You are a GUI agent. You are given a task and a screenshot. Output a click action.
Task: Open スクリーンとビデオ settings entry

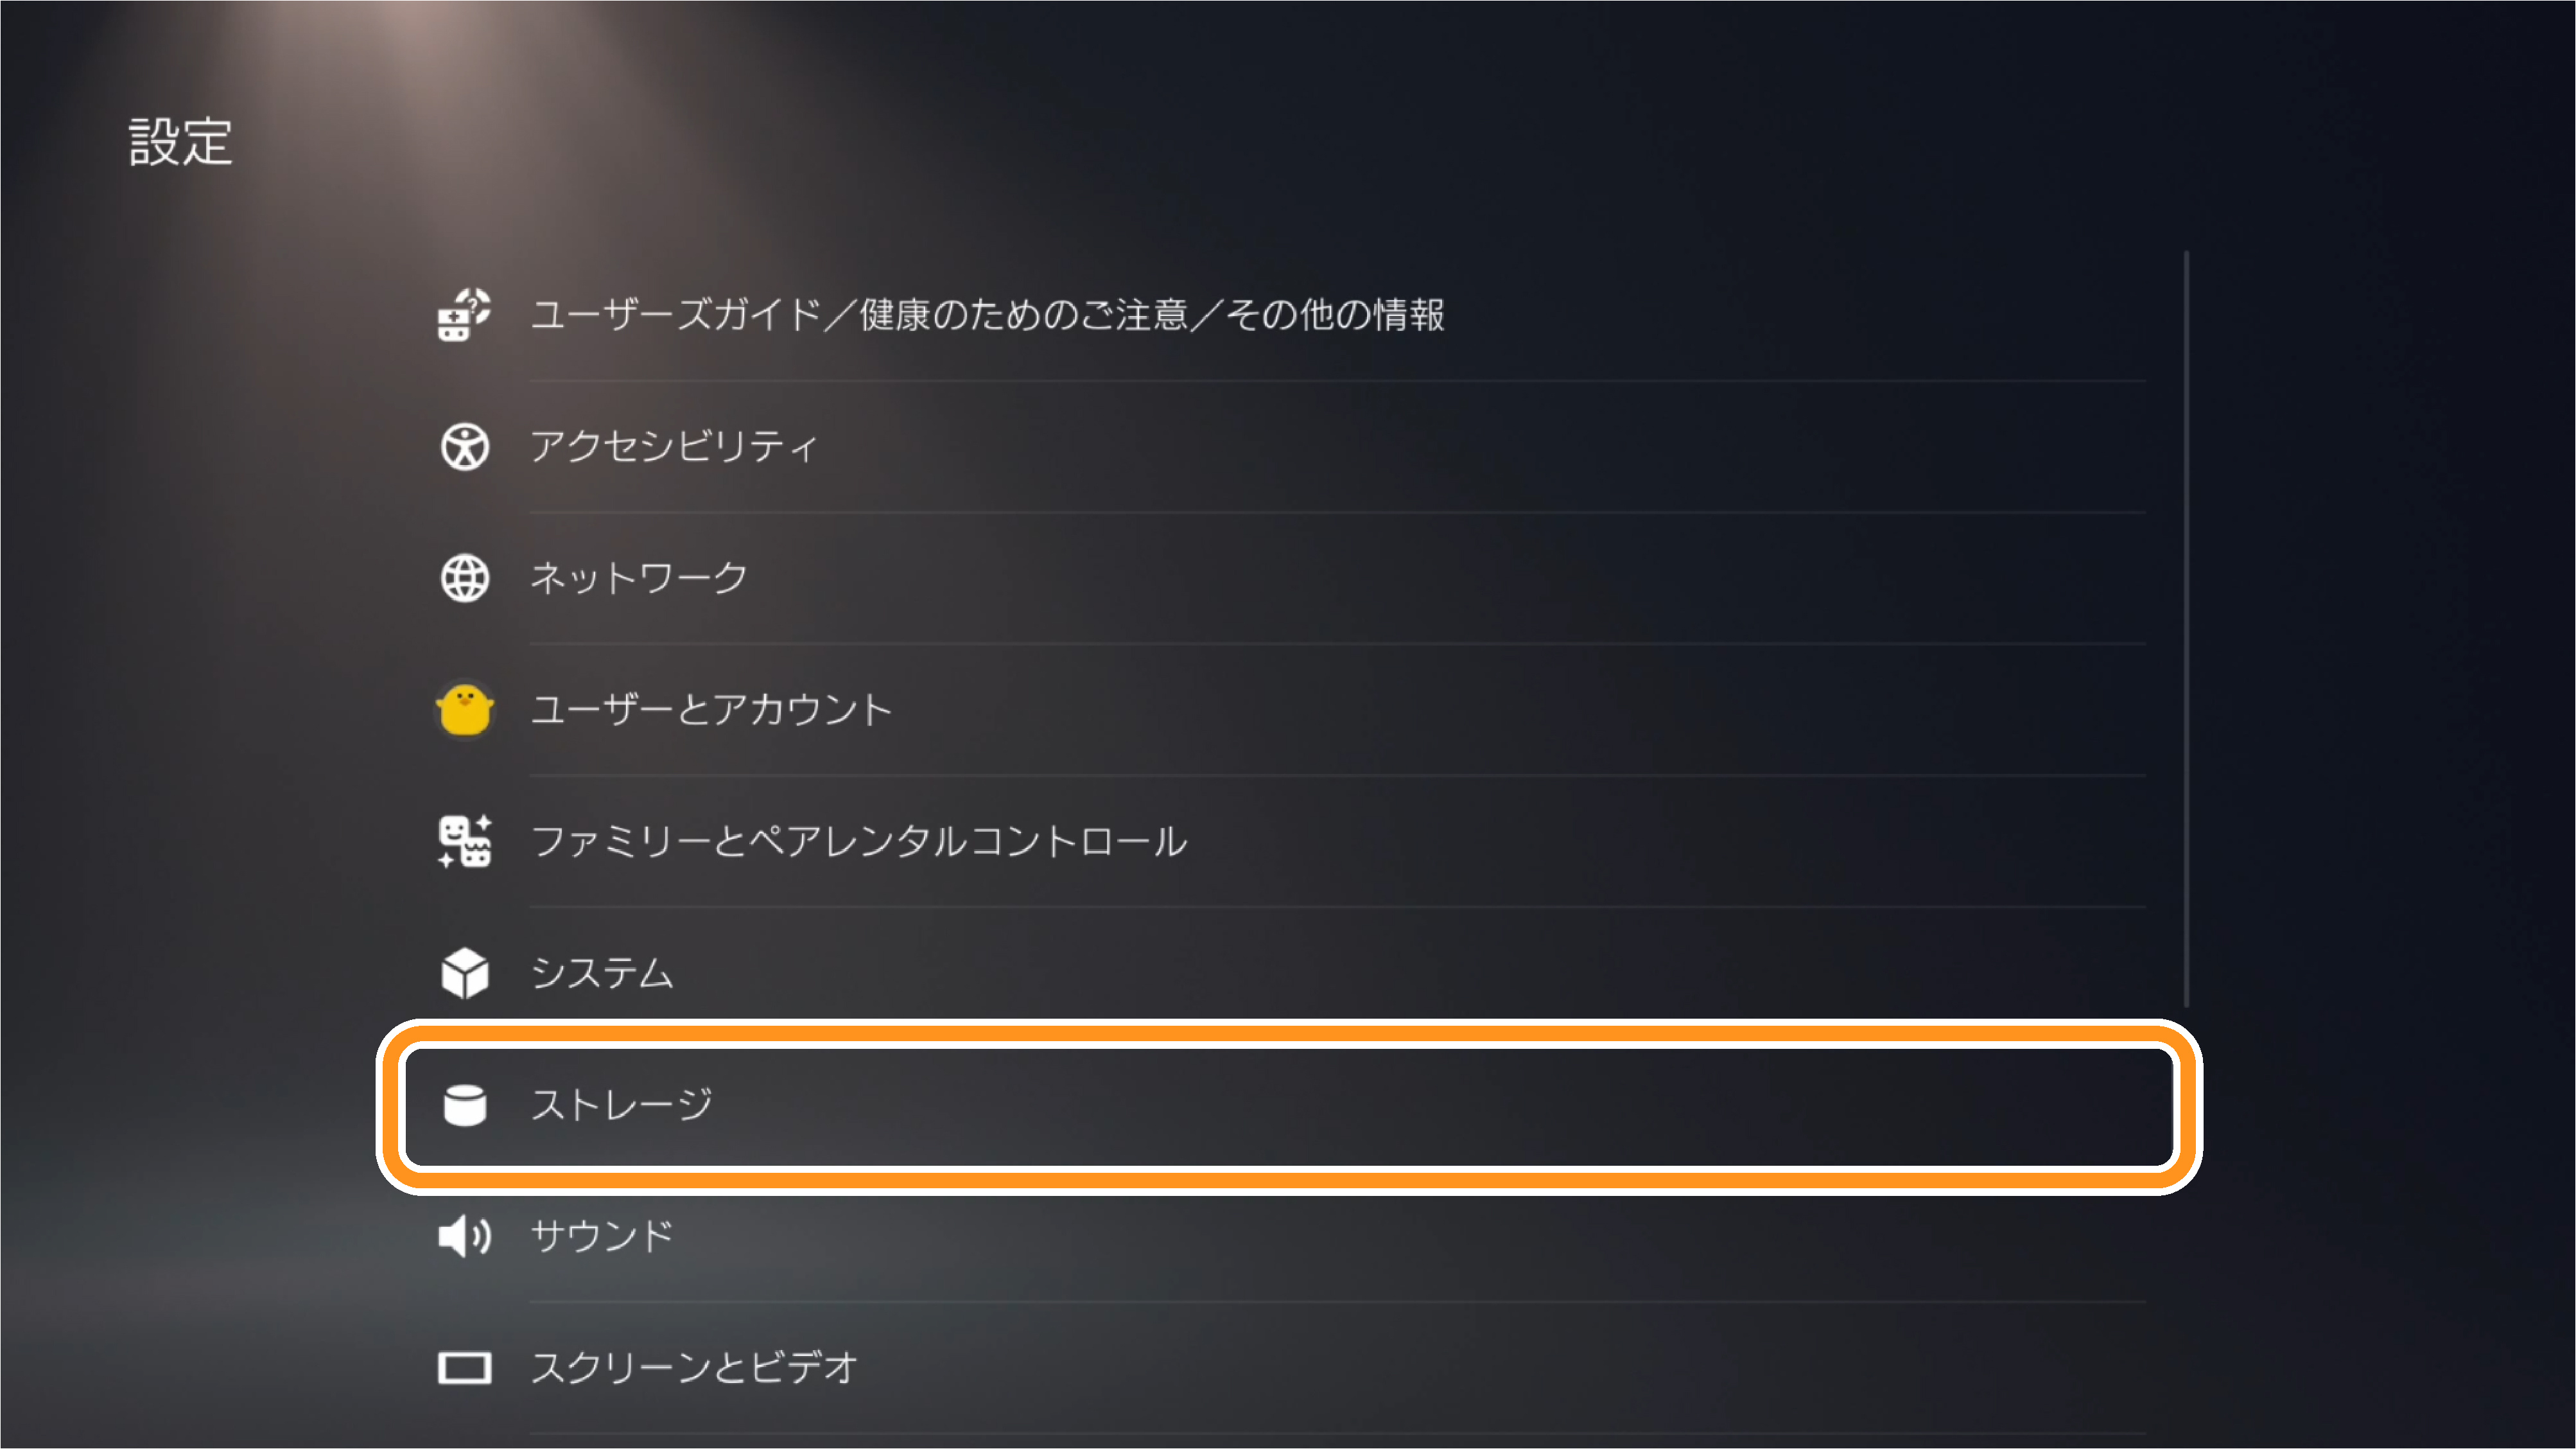point(1290,1368)
